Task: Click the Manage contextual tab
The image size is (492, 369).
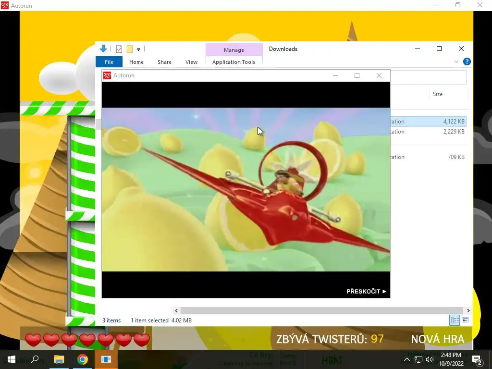Action: pos(234,50)
